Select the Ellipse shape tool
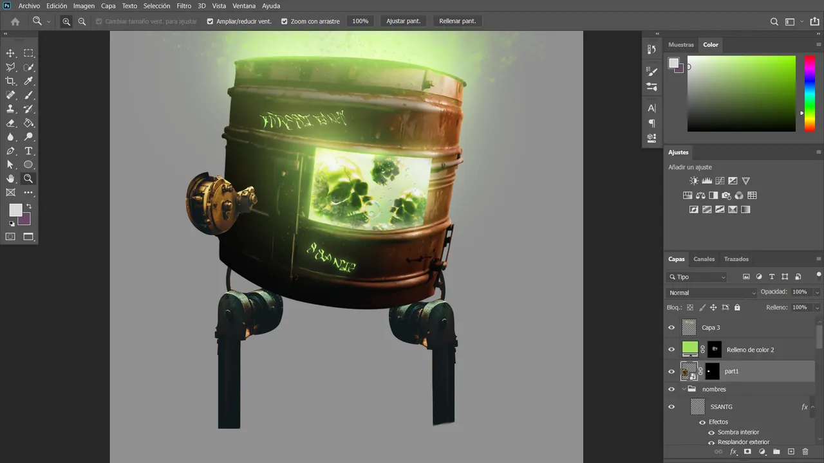824x463 pixels. pyautogui.click(x=28, y=165)
